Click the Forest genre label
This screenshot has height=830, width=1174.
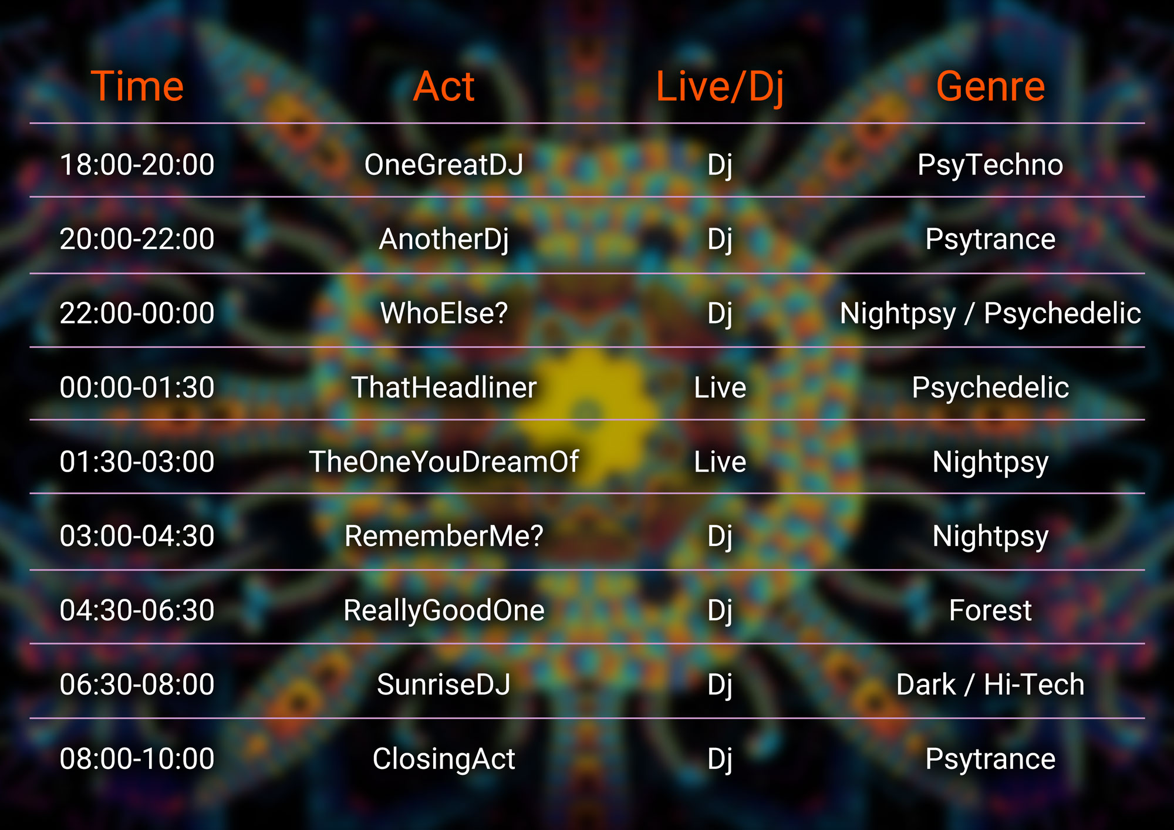click(990, 610)
